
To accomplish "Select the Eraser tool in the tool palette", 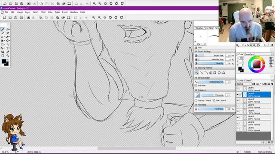I will 8,30.
